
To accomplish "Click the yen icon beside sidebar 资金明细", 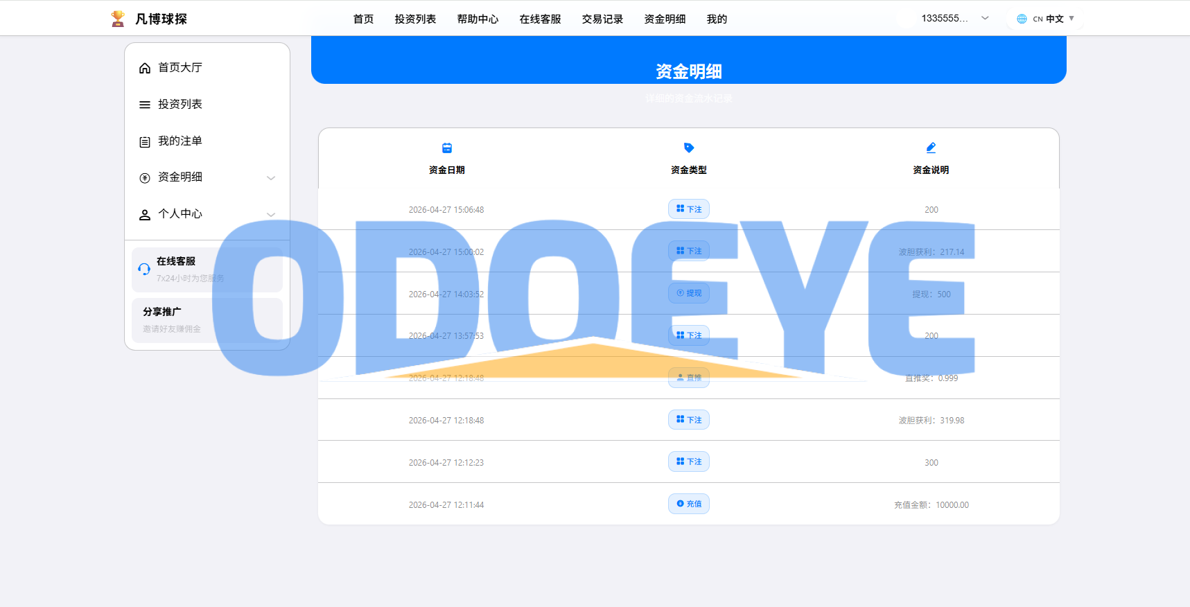I will 145,178.
